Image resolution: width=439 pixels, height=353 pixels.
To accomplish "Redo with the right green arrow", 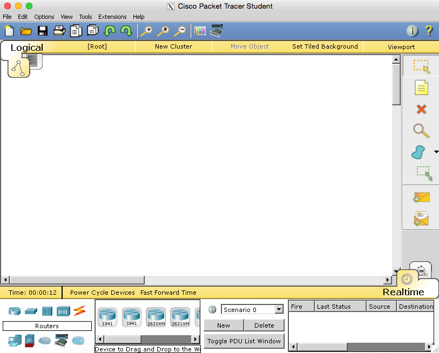I will point(126,31).
